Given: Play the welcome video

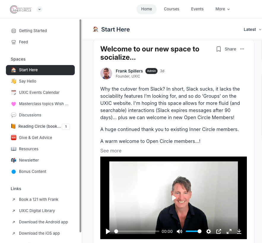Looking at the screenshot, I should 174,198.
